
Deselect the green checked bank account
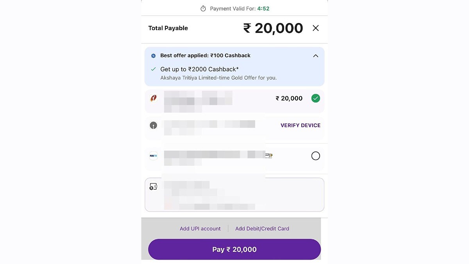pos(315,99)
